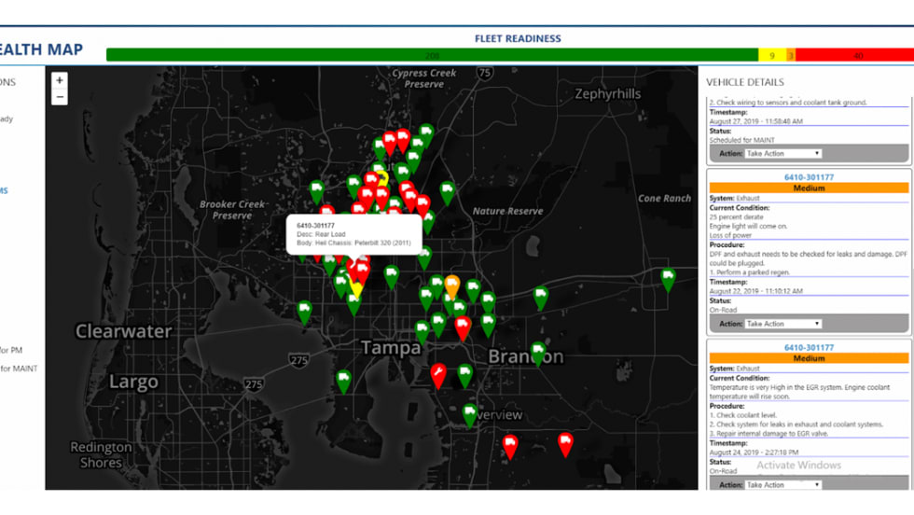Select the rightmost red truck marker at map bottom

[565, 441]
